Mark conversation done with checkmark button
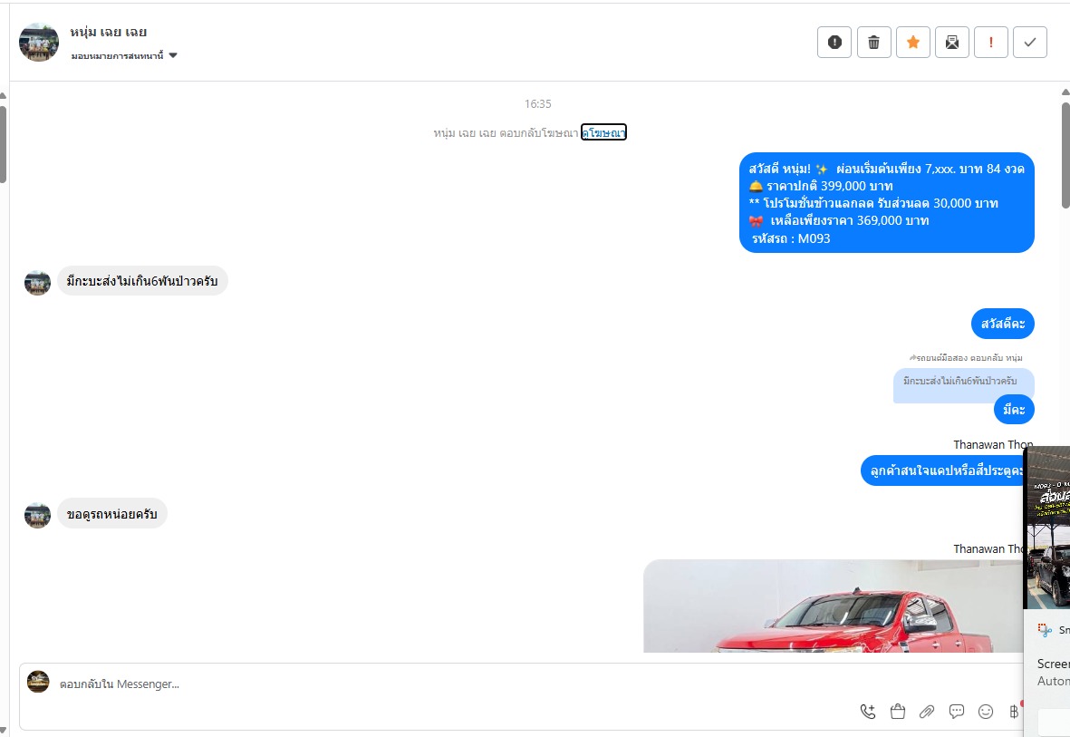Viewport: 1070px width, 737px height. (x=1030, y=43)
